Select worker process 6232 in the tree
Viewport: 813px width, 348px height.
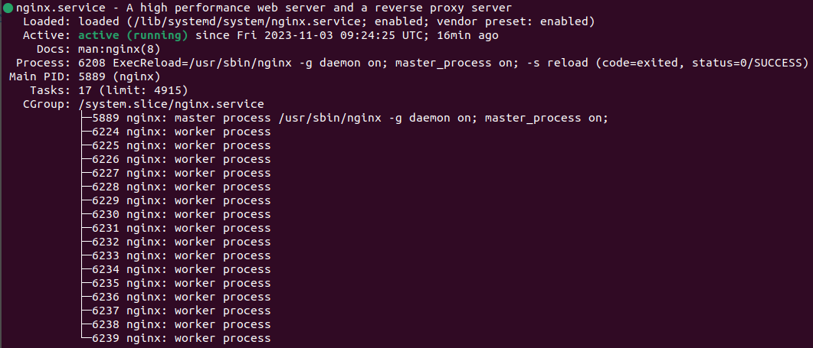tap(181, 242)
